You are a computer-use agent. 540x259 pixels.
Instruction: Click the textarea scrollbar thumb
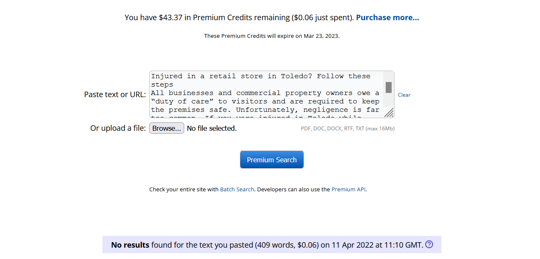coord(389,87)
